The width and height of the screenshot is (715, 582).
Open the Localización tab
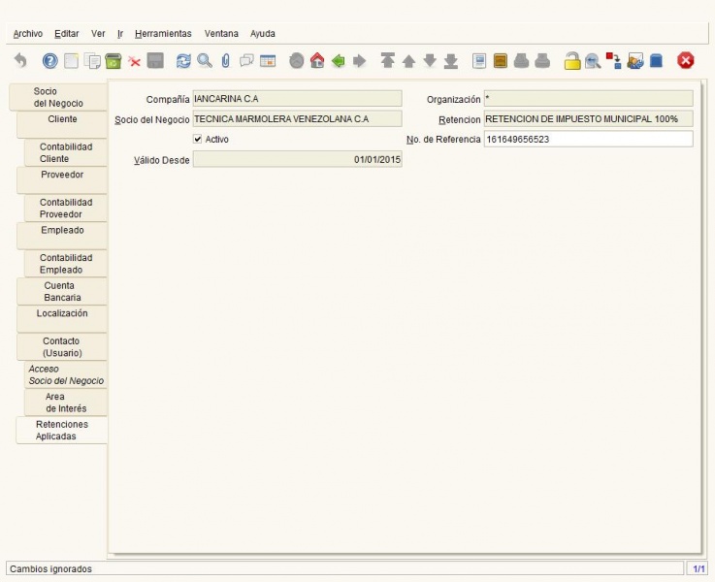coord(62,318)
